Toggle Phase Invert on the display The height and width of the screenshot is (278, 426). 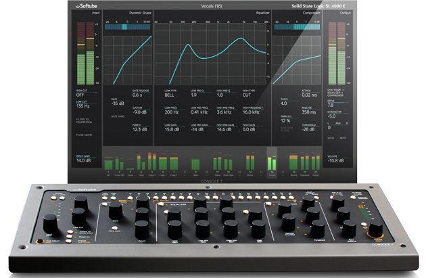point(84,135)
